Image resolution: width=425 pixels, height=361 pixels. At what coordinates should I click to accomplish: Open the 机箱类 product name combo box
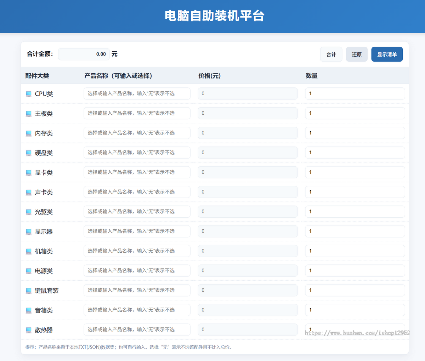(137, 251)
